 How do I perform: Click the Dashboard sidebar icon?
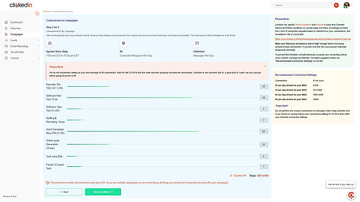[6, 22]
